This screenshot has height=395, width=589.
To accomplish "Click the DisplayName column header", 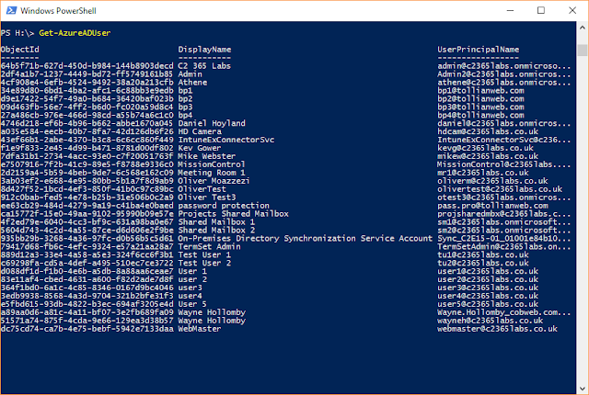I will click(x=204, y=50).
